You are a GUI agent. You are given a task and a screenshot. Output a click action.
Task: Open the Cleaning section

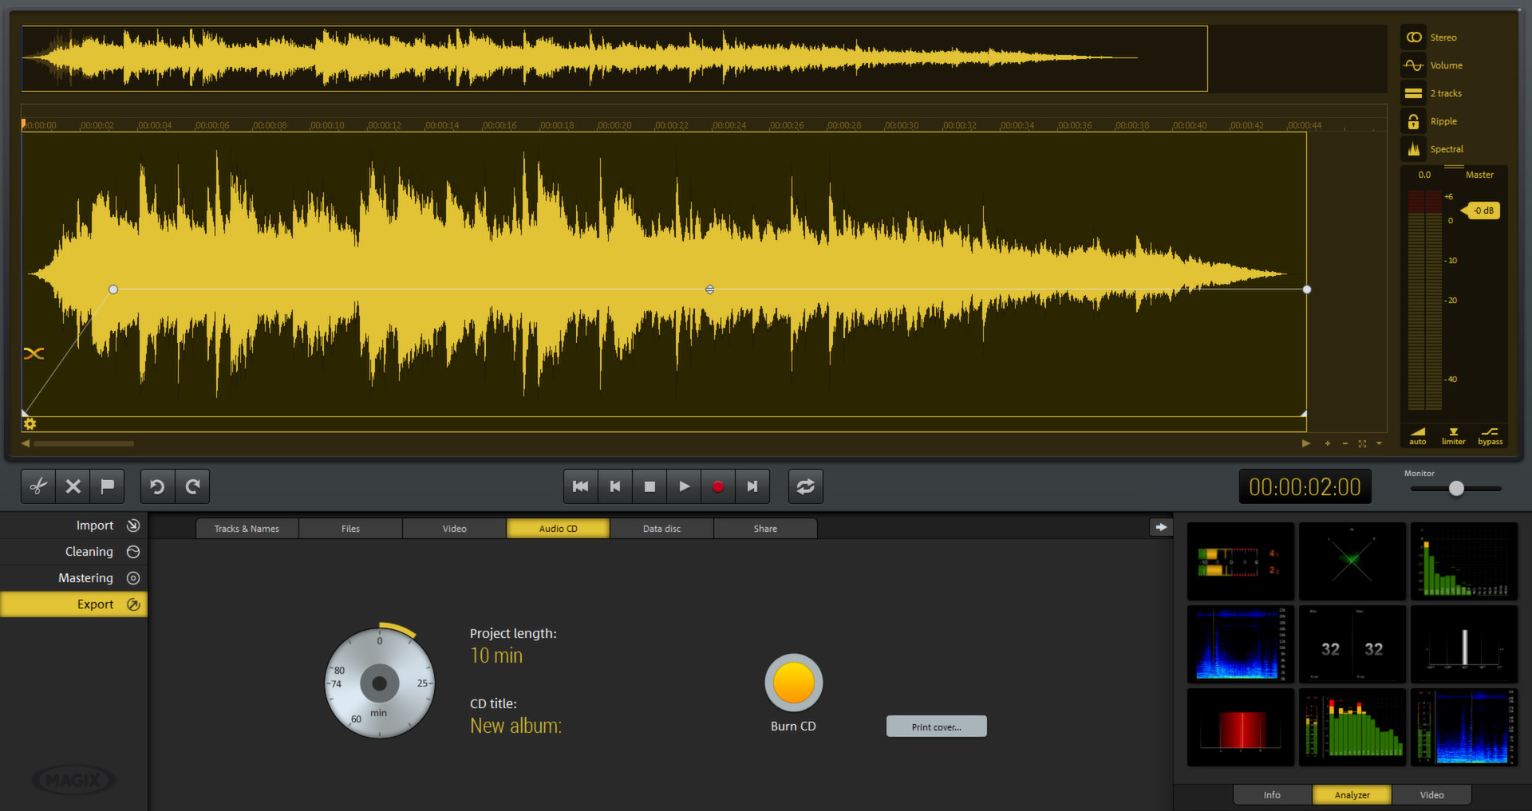[89, 552]
